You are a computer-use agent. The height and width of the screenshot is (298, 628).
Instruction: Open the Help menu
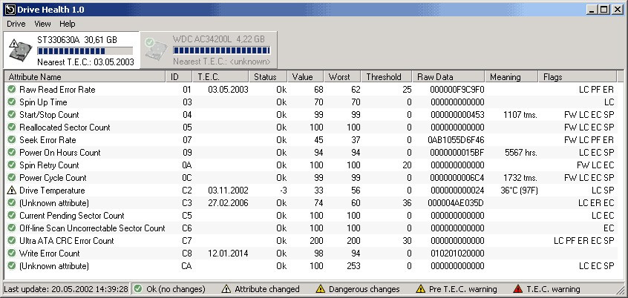pyautogui.click(x=68, y=24)
